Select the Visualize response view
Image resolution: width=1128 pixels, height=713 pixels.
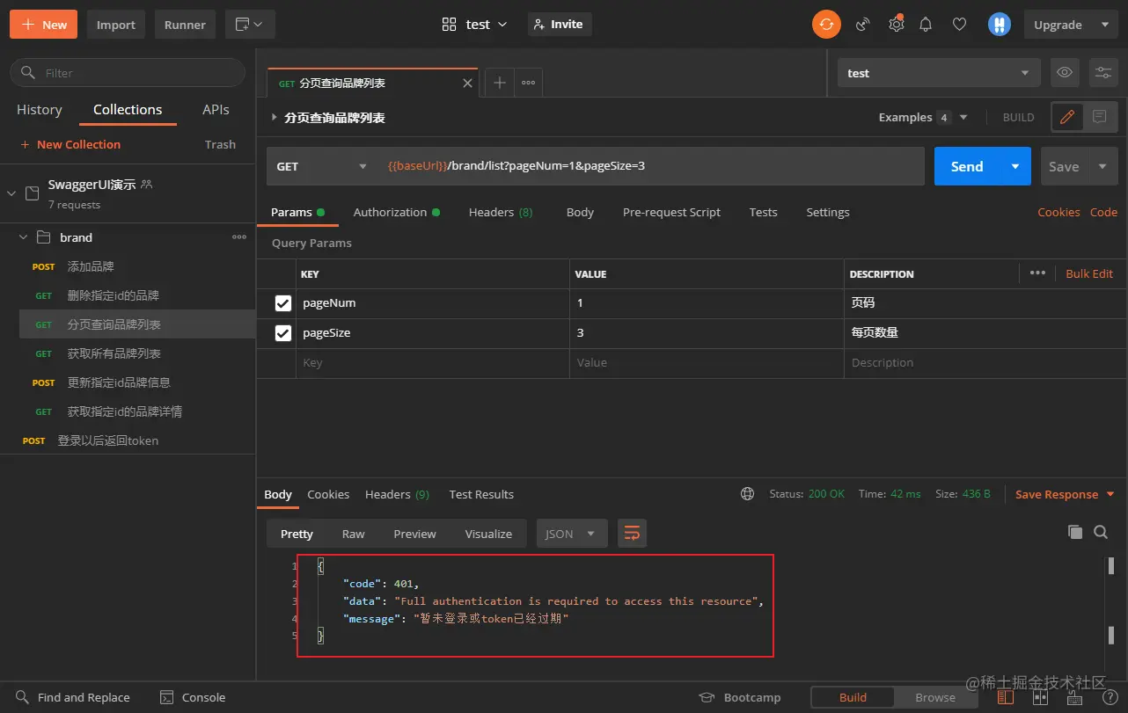click(488, 534)
